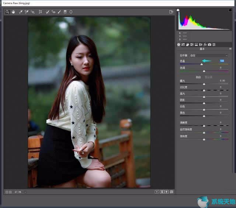Select the Graduated Filter tool
The width and height of the screenshot is (236, 208).
(x=65, y=12)
